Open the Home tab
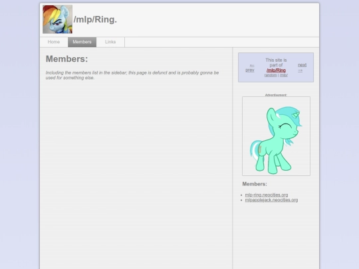The image size is (359, 269). (x=54, y=42)
